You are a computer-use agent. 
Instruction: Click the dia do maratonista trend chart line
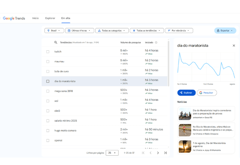(206, 65)
